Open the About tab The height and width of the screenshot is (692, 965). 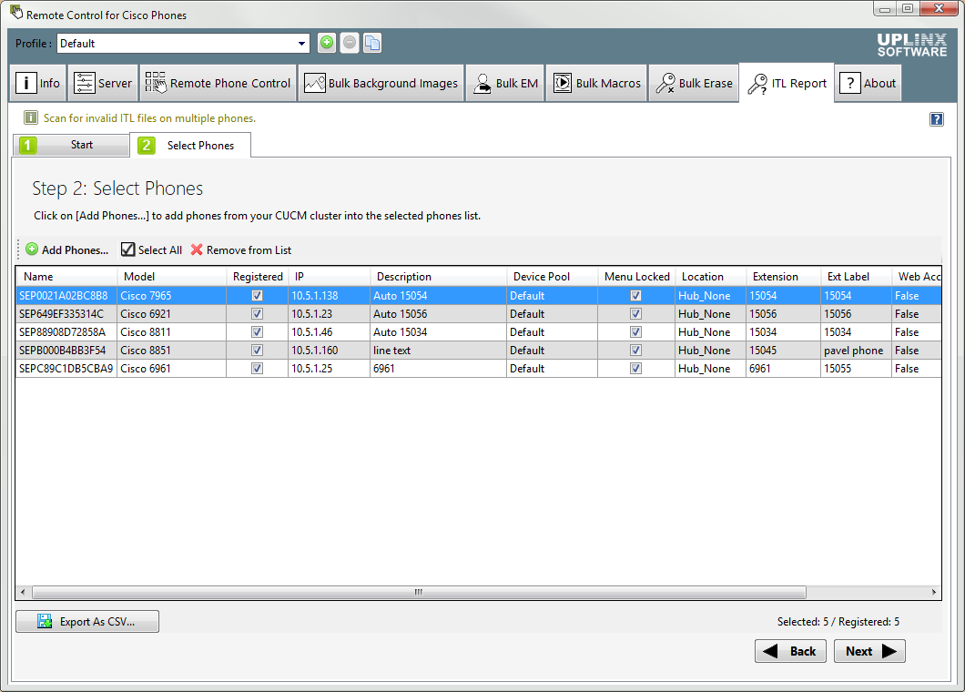coord(868,83)
